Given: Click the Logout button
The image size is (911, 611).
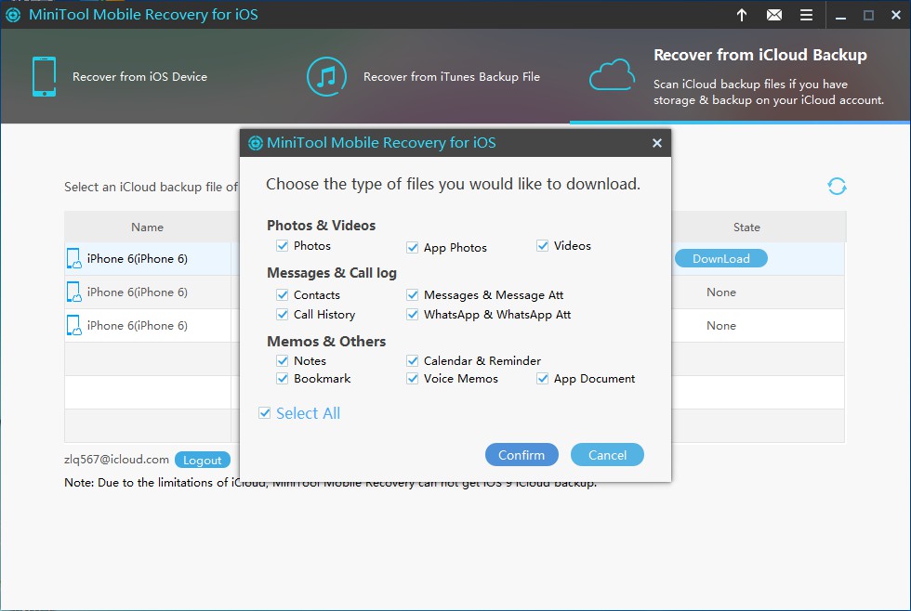Looking at the screenshot, I should (x=203, y=461).
